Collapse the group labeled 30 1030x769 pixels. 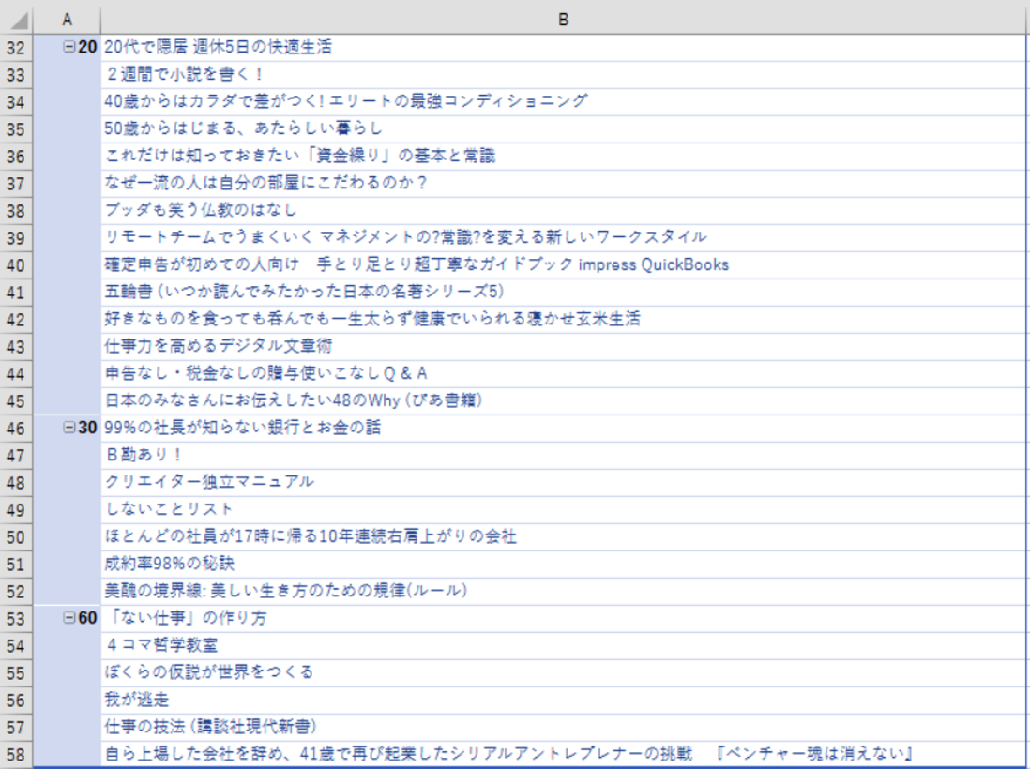[69, 428]
